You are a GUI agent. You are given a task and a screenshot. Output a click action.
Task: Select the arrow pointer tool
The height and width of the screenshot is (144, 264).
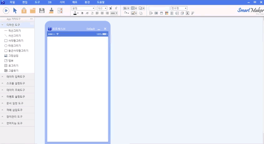[15, 11]
